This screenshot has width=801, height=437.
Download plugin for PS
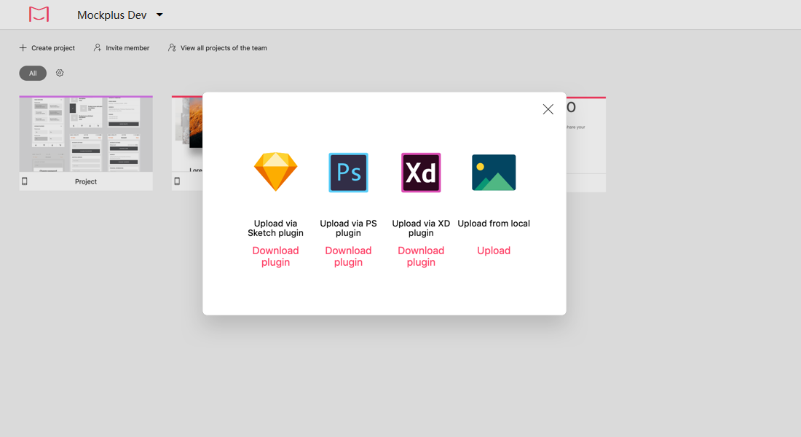(x=348, y=256)
